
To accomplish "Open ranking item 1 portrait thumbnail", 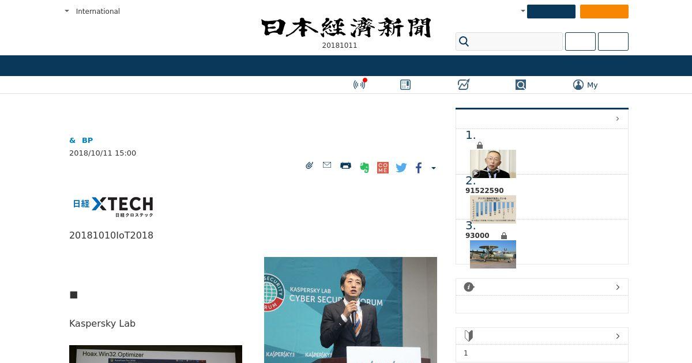I will pos(493,164).
